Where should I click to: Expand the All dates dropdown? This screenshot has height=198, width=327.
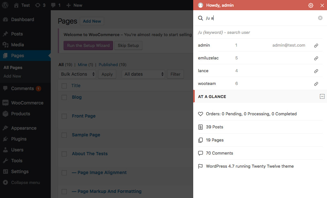[144, 74]
